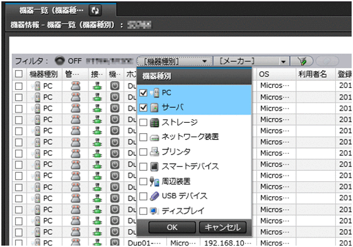
Task: Click the green connection icon in first row
Action: coord(98,86)
